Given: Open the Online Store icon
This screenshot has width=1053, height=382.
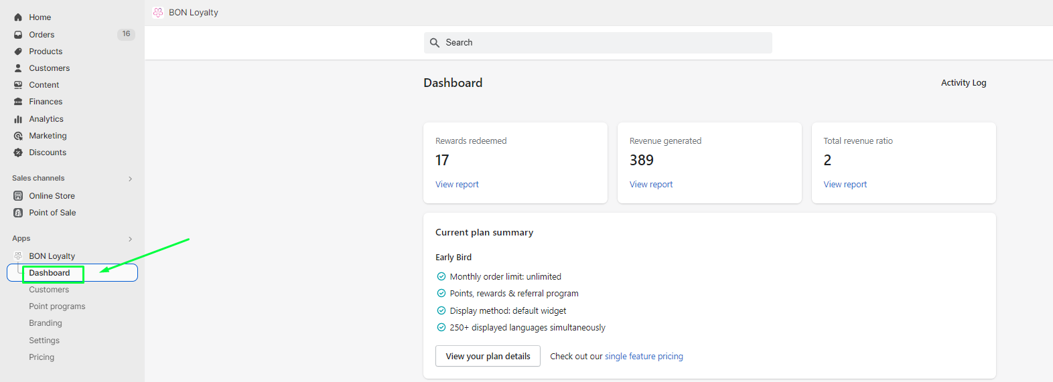Looking at the screenshot, I should [x=18, y=196].
